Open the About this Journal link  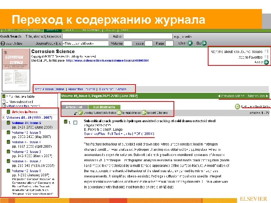coord(82,89)
